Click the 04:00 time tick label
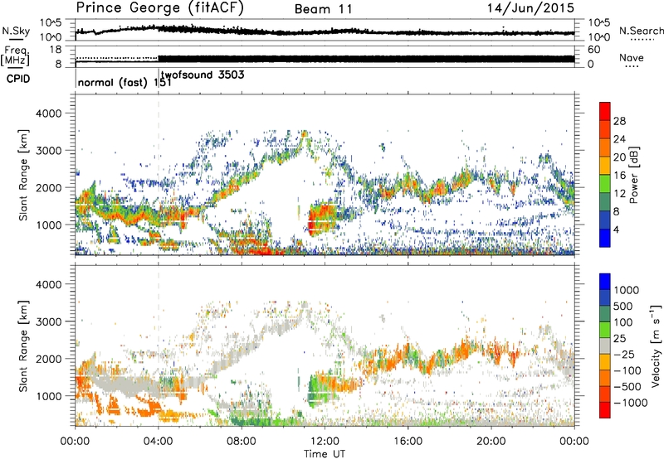 (x=159, y=442)
